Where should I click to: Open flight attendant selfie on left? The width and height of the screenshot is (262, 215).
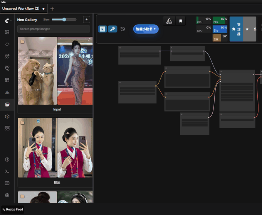[x=37, y=147]
